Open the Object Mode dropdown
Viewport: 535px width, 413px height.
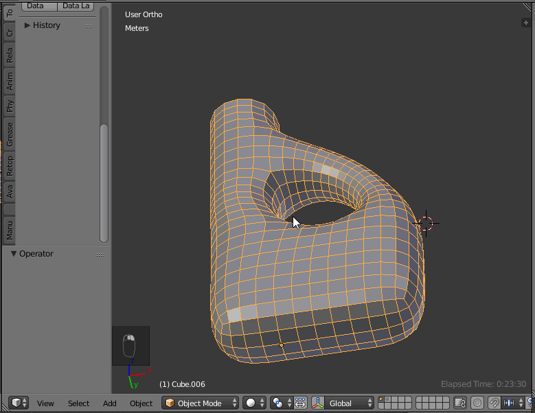pyautogui.click(x=201, y=403)
